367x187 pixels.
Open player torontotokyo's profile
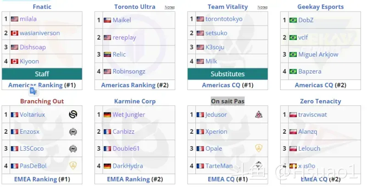click(x=224, y=19)
